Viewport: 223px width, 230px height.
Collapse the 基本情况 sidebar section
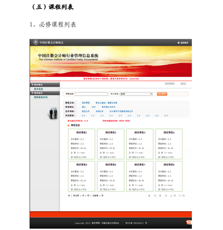point(45,85)
